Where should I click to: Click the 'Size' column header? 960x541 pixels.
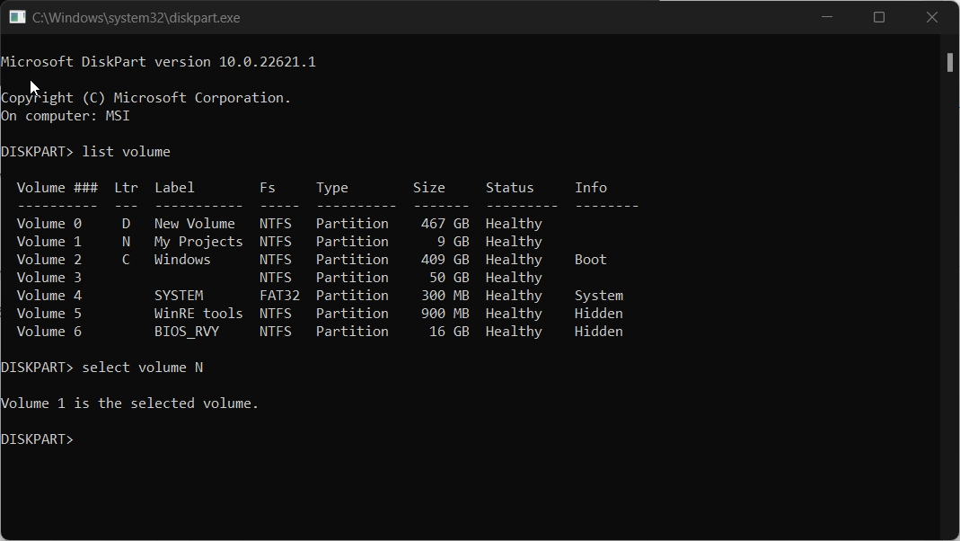click(x=429, y=188)
